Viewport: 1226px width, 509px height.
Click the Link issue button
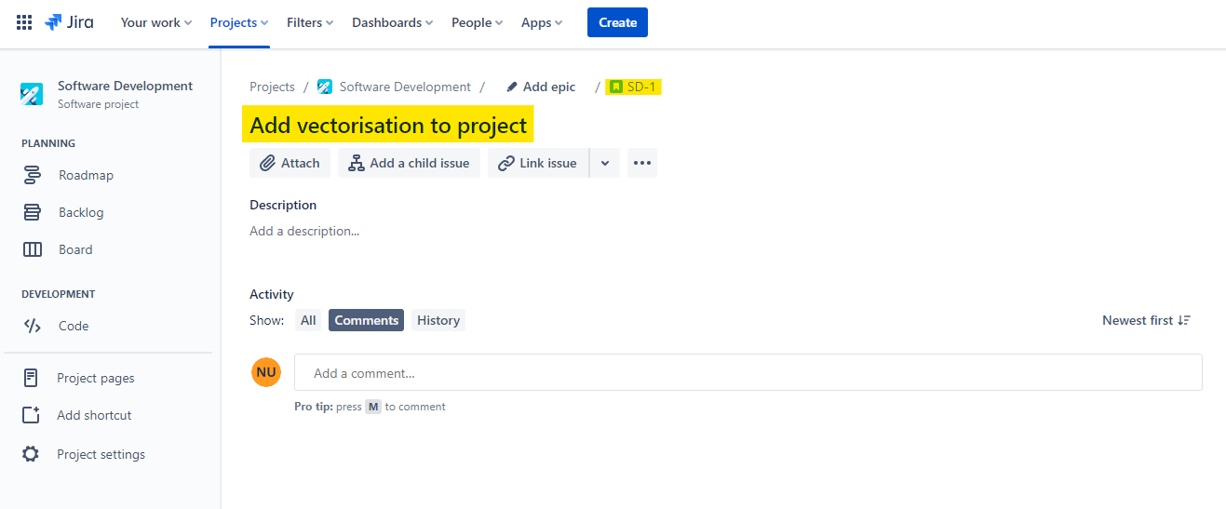point(538,163)
